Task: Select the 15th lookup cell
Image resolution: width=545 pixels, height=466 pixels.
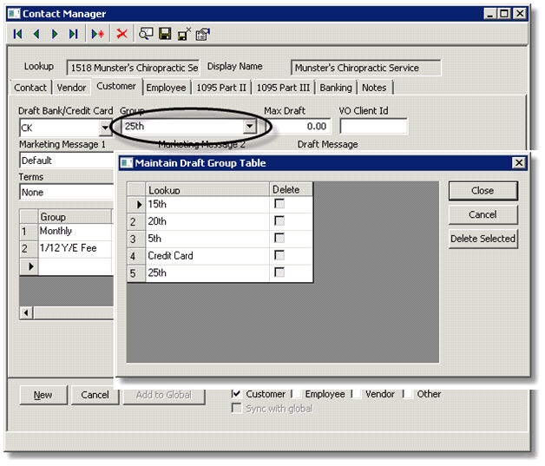Action: [x=207, y=204]
